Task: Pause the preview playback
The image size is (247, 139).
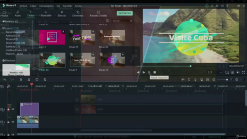Action: [x=149, y=72]
